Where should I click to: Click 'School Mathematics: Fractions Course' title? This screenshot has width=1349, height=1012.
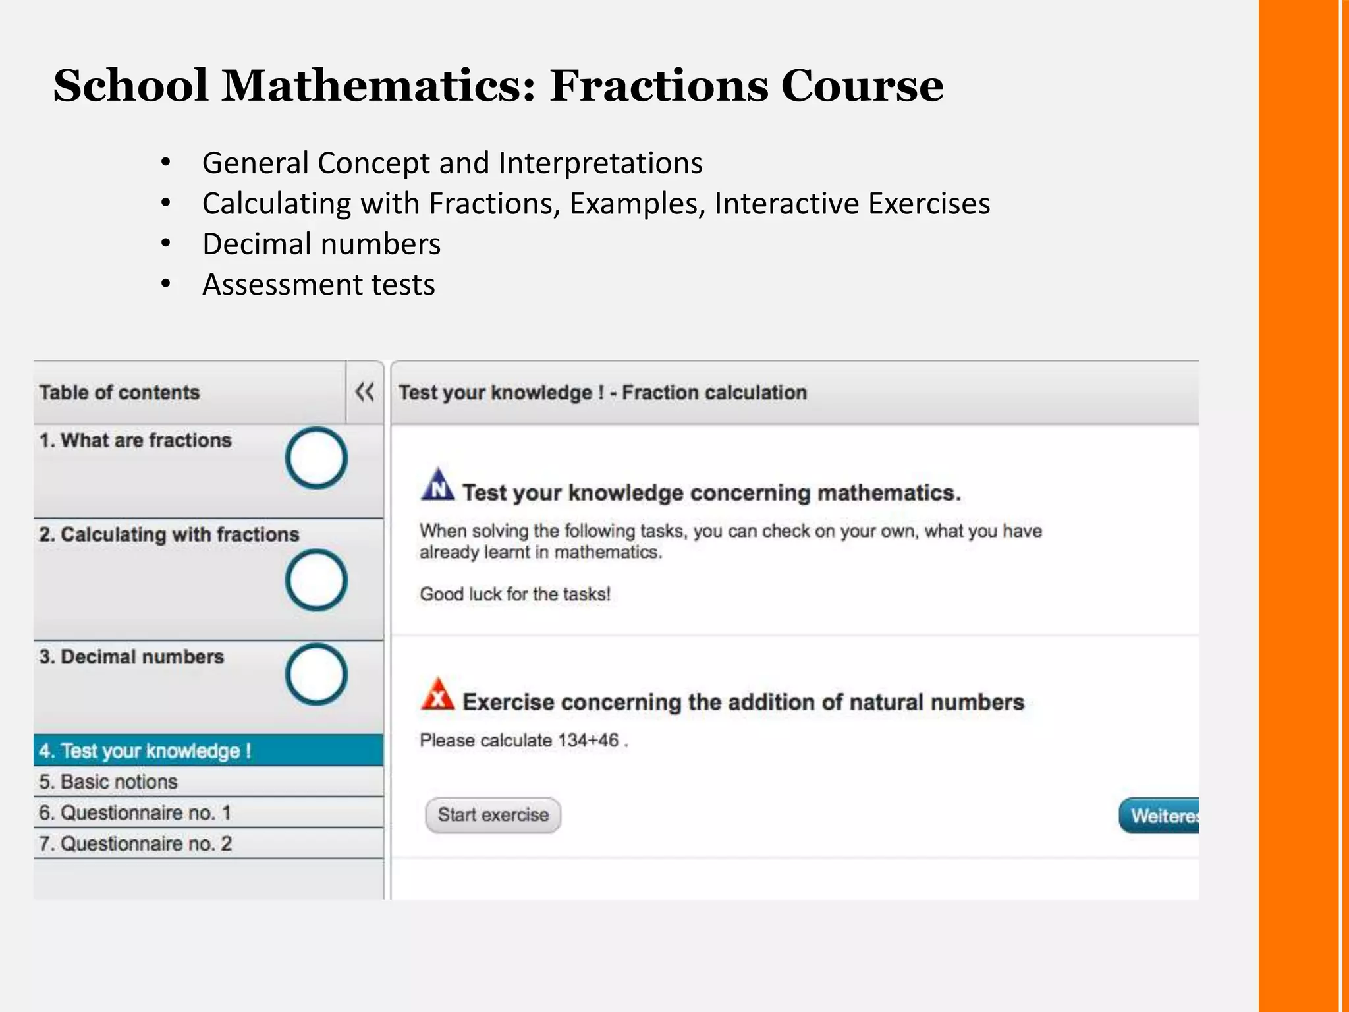498,86
